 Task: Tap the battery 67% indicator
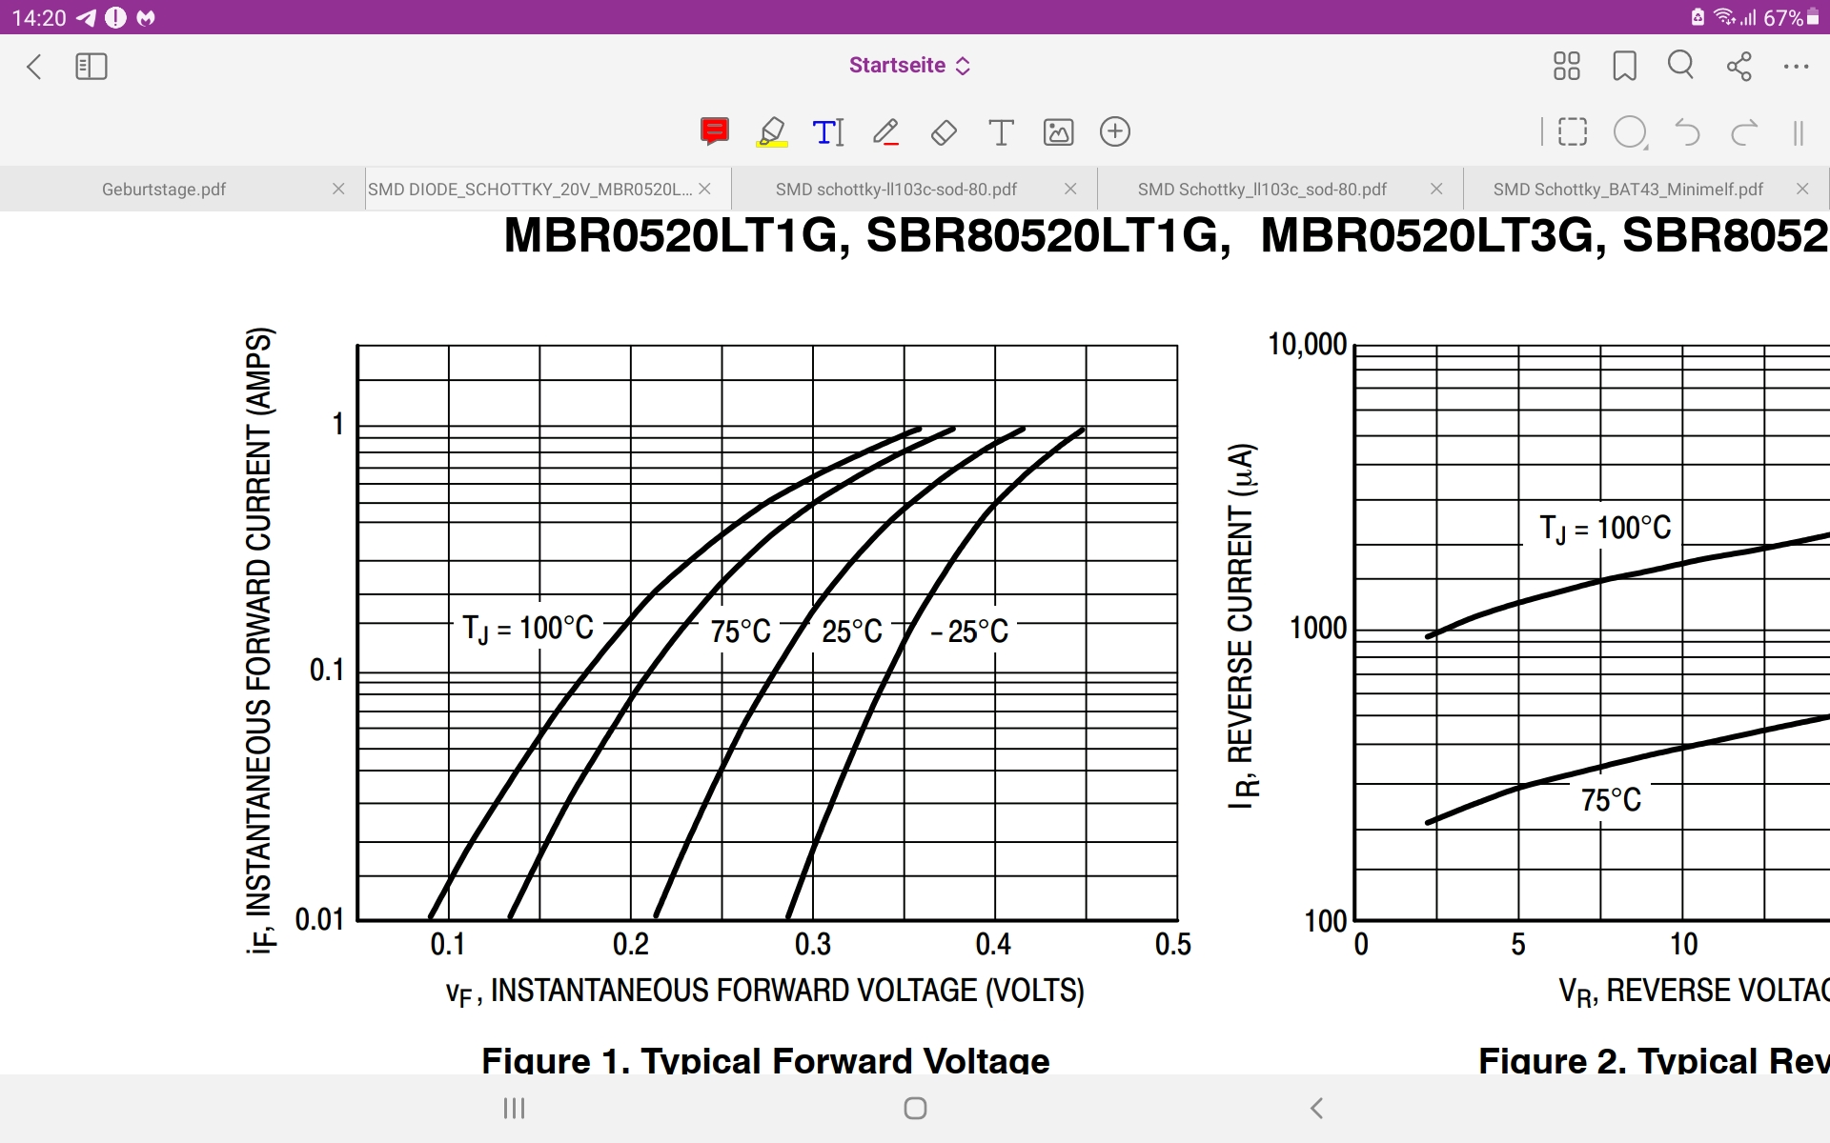(1791, 17)
